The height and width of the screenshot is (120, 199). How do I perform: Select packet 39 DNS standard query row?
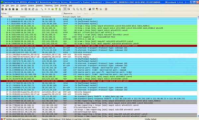pos(99,97)
